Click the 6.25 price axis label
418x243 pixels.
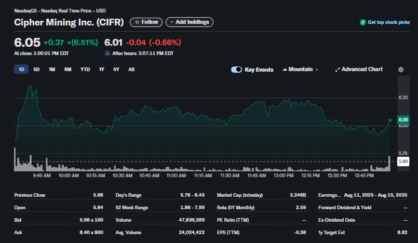[403, 98]
